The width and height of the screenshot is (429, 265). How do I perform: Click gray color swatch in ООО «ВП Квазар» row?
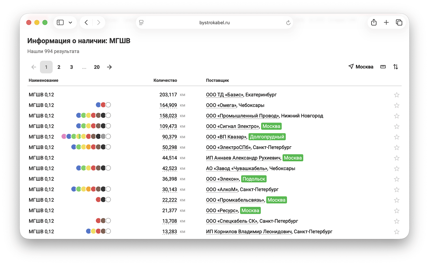[103, 136]
